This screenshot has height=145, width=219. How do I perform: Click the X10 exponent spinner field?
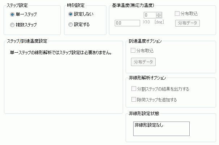pos(150,15)
